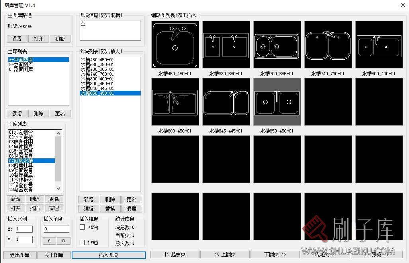Click the G angle preset button
This screenshot has height=263, width=409.
click(49, 241)
